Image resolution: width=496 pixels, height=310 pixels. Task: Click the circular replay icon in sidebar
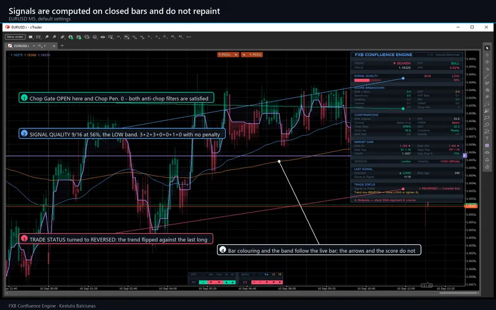487,166
